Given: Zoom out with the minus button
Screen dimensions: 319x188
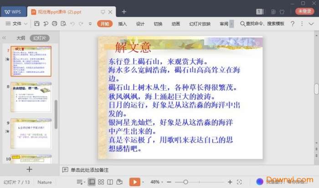Looking at the screenshot, I should click(169, 182).
